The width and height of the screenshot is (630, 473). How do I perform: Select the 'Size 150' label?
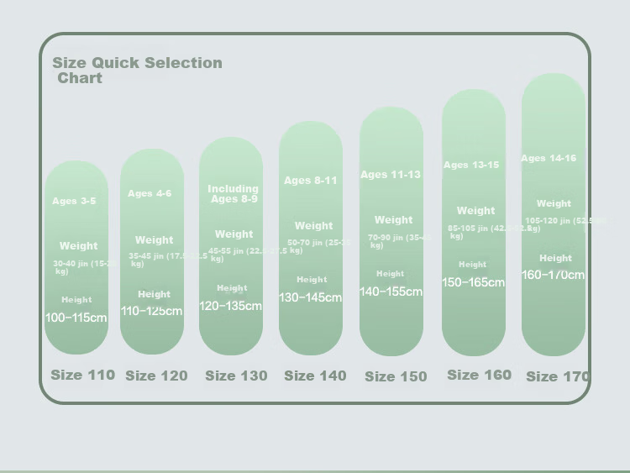point(396,376)
